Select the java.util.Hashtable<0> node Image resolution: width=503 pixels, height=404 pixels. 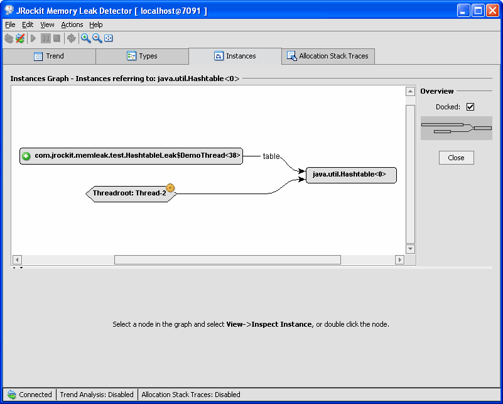tap(351, 175)
